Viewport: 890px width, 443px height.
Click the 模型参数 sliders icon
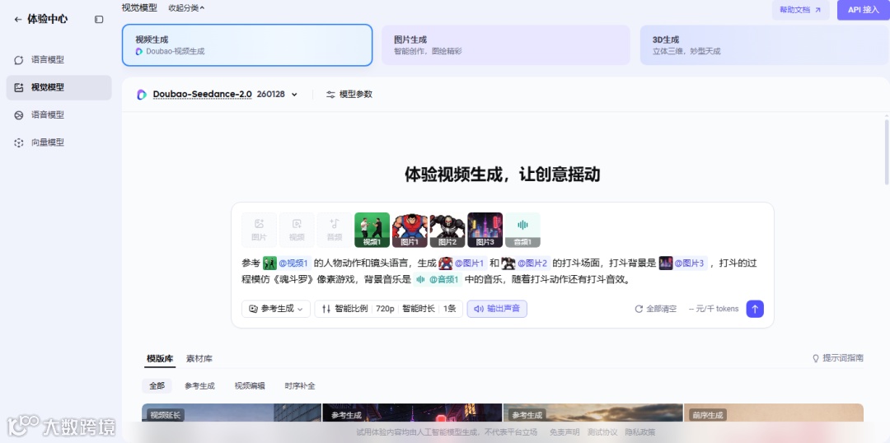click(x=330, y=94)
